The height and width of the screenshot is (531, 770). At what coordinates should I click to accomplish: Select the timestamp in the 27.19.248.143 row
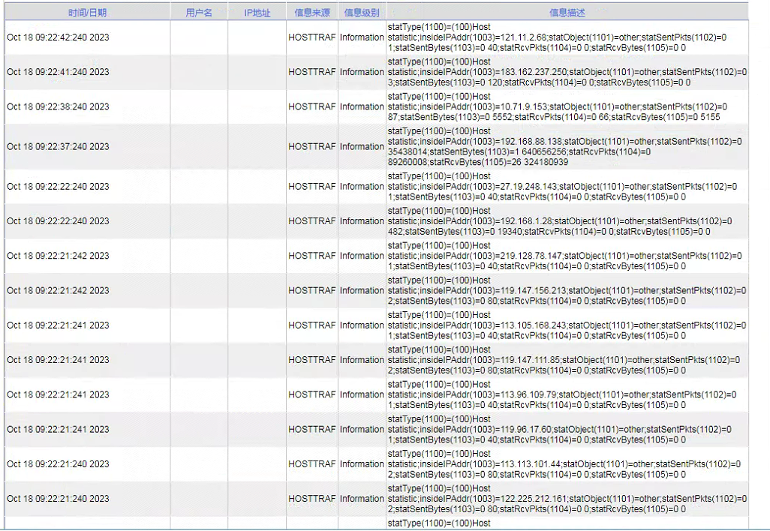(x=58, y=187)
